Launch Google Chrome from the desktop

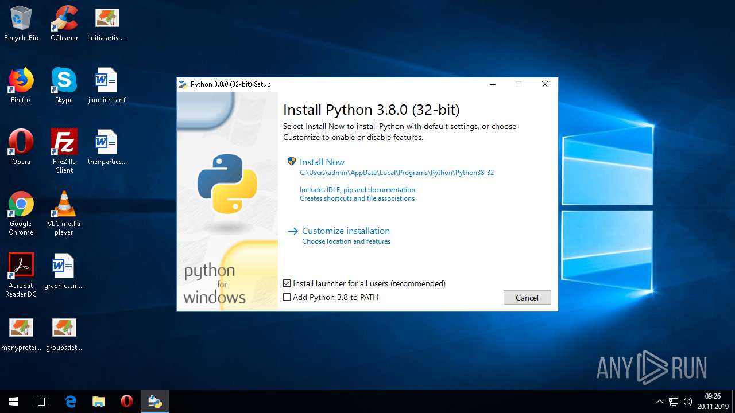point(21,213)
